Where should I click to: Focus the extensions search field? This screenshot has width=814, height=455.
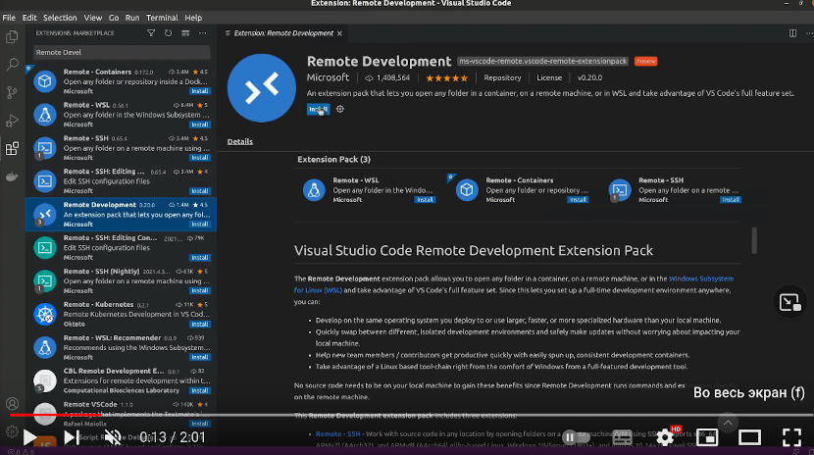point(122,52)
